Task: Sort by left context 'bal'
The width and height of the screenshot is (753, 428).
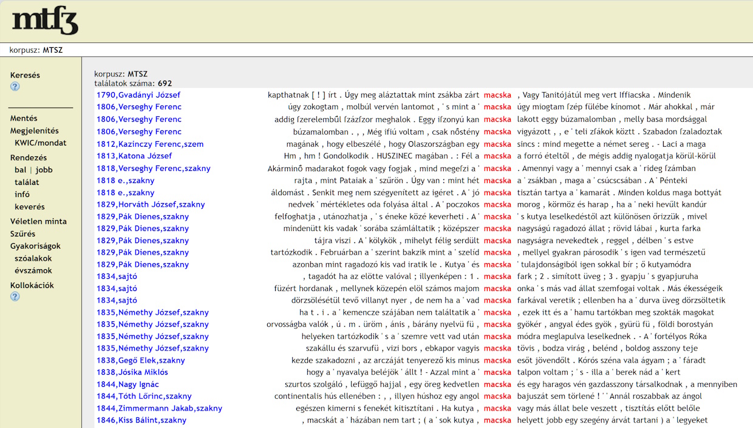Action: (20, 170)
